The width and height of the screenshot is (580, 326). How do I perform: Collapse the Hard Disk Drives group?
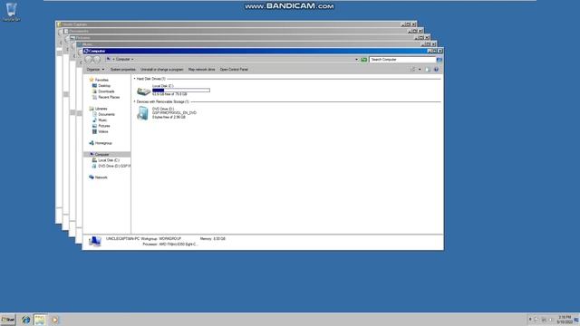click(x=135, y=79)
